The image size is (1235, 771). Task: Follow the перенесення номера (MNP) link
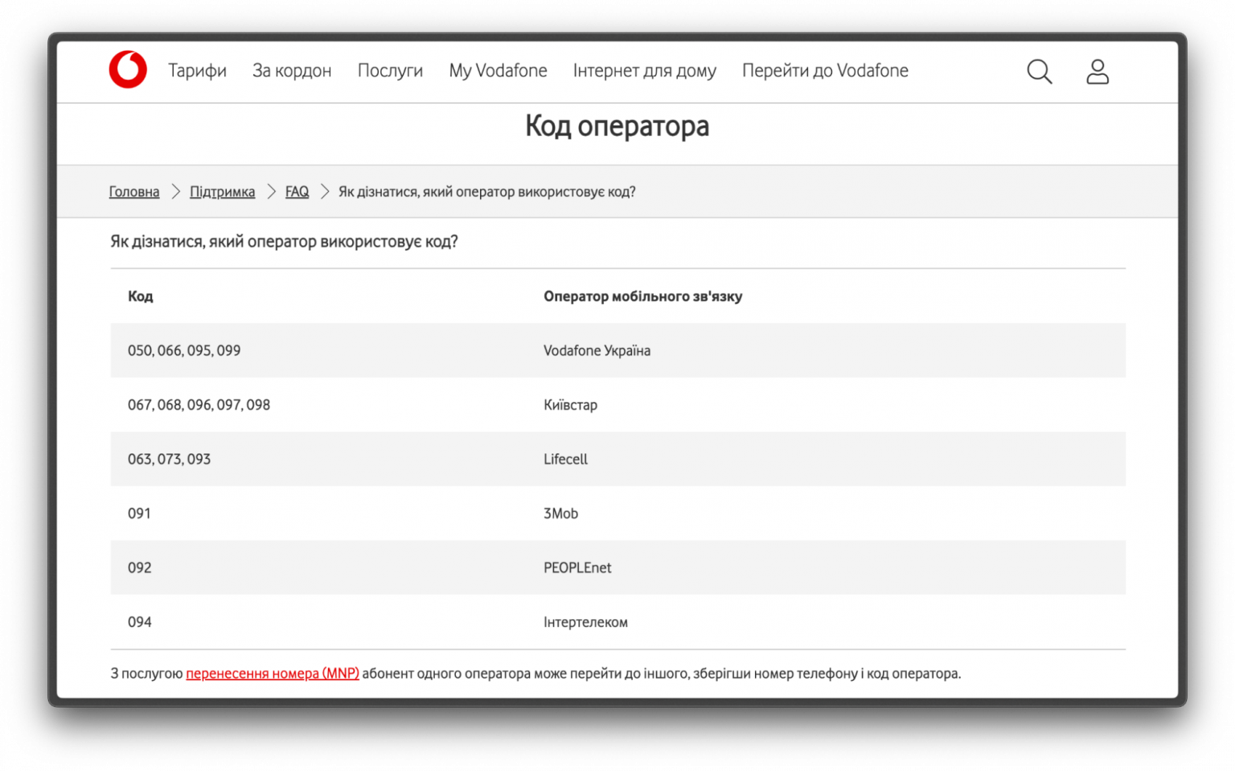click(x=273, y=674)
